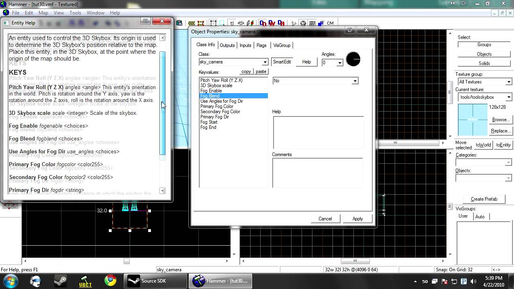This screenshot has height=289, width=514.
Task: Toggle the SmartEdit button
Action: pos(282,62)
